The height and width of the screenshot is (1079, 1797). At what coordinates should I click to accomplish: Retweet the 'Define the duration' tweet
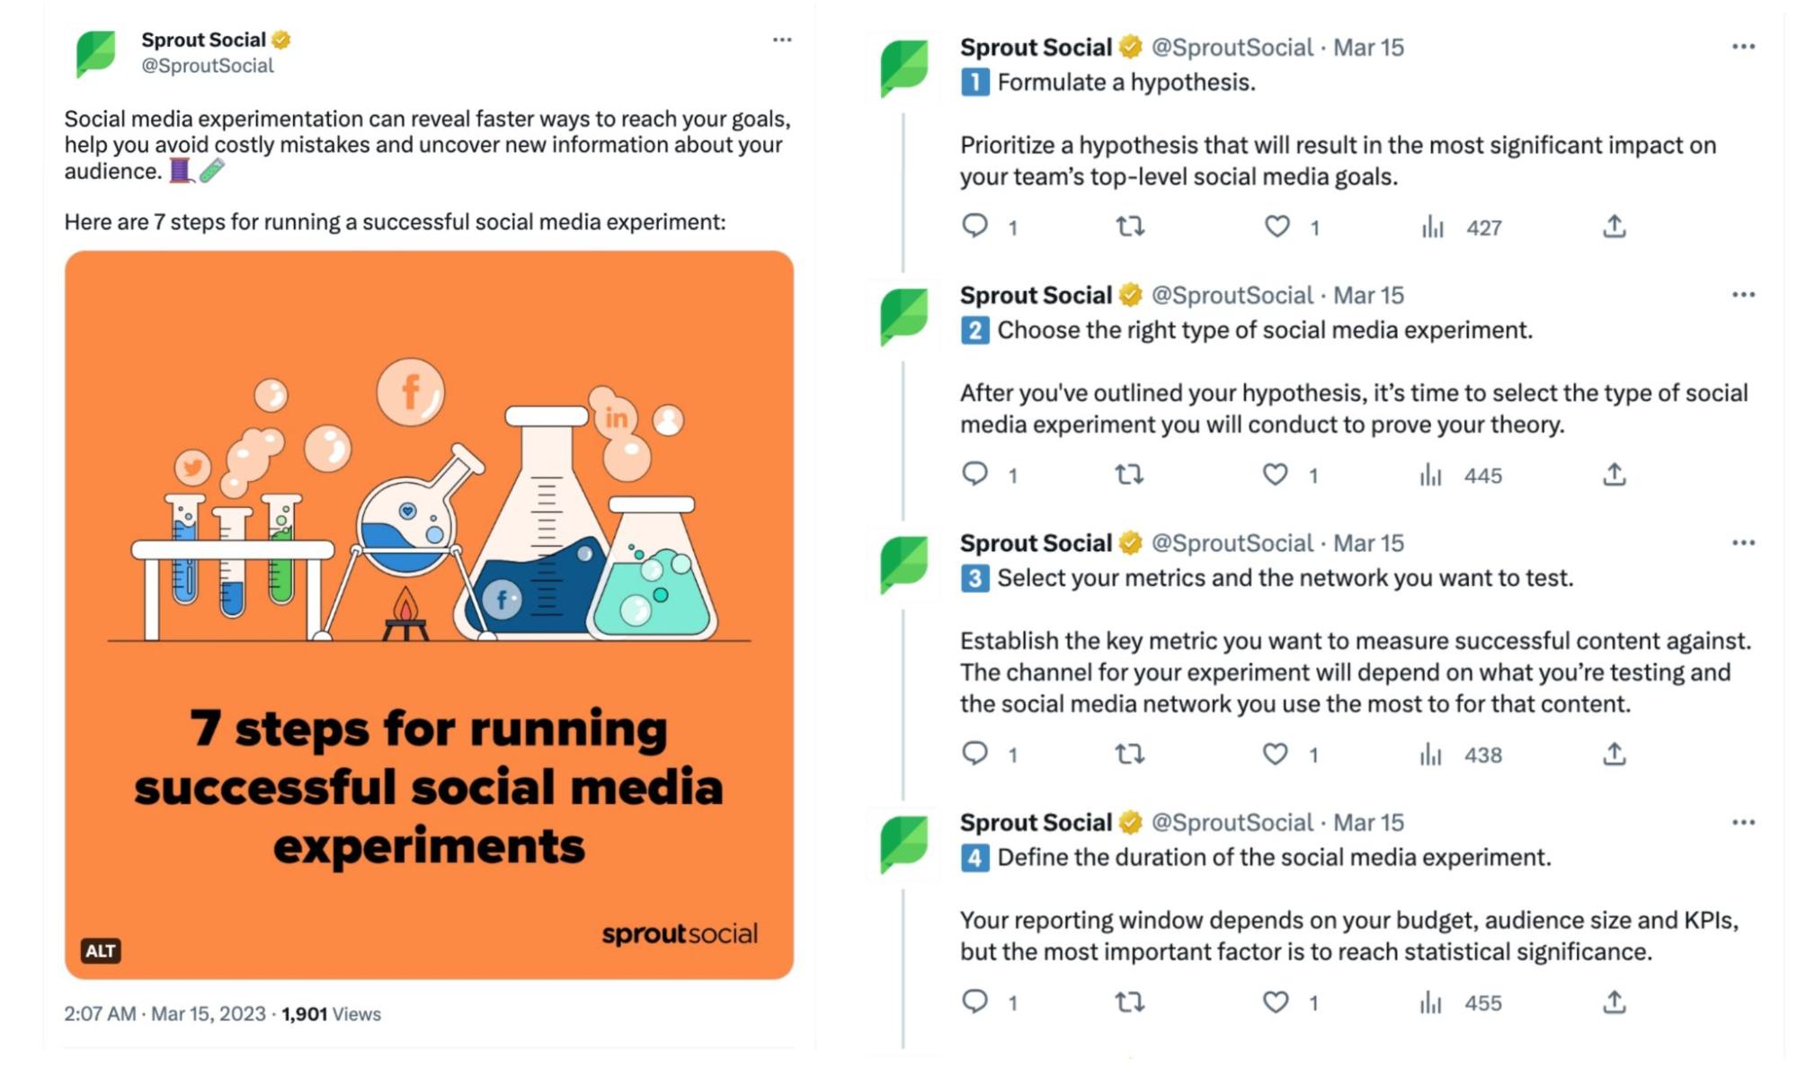point(1129,1002)
